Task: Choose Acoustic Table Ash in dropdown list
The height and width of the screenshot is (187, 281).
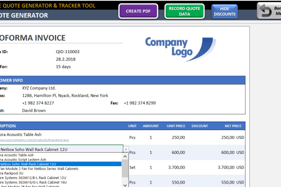Action: point(61,155)
